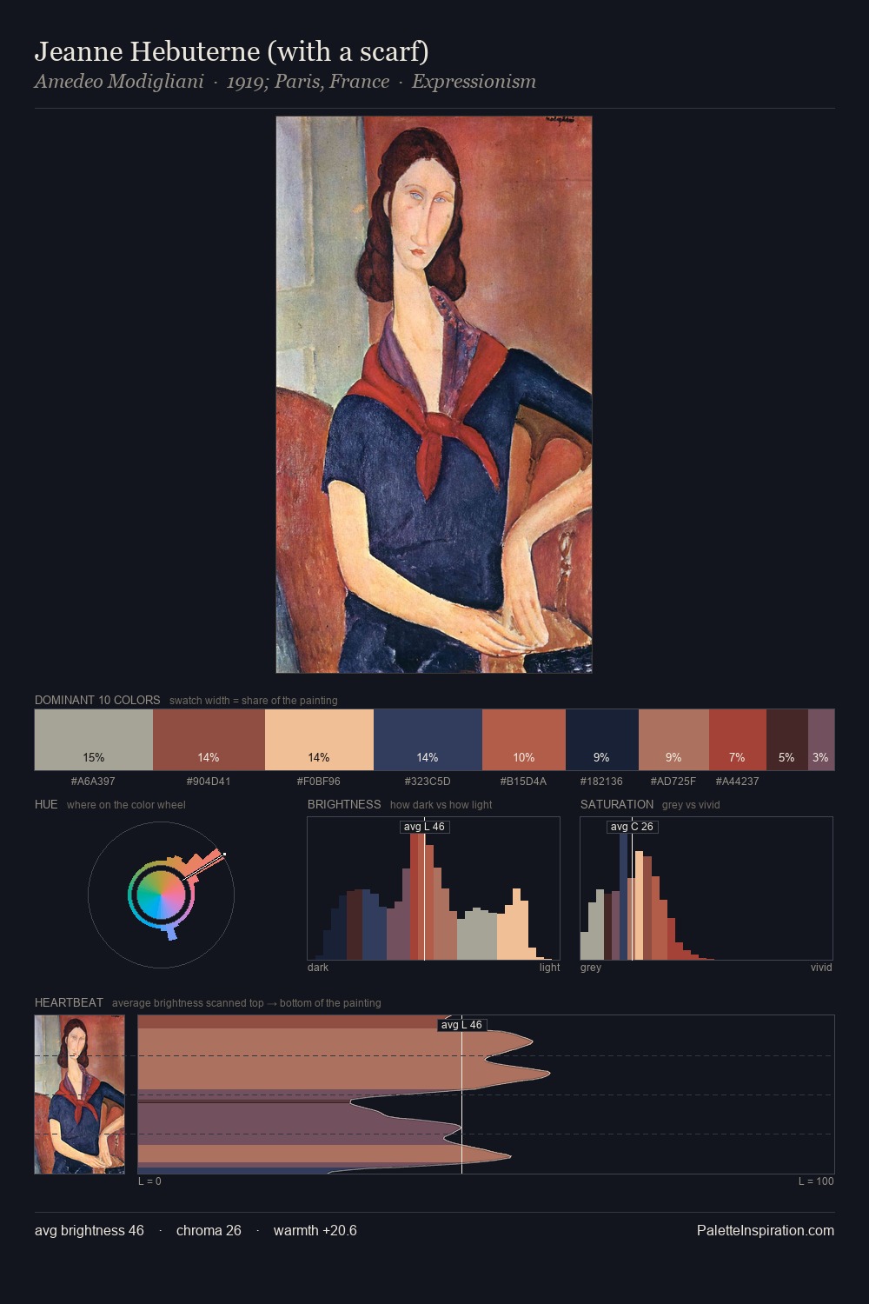Image resolution: width=869 pixels, height=1304 pixels.
Task: Select the 14% brown swatch #904D41
Action: pos(209,740)
